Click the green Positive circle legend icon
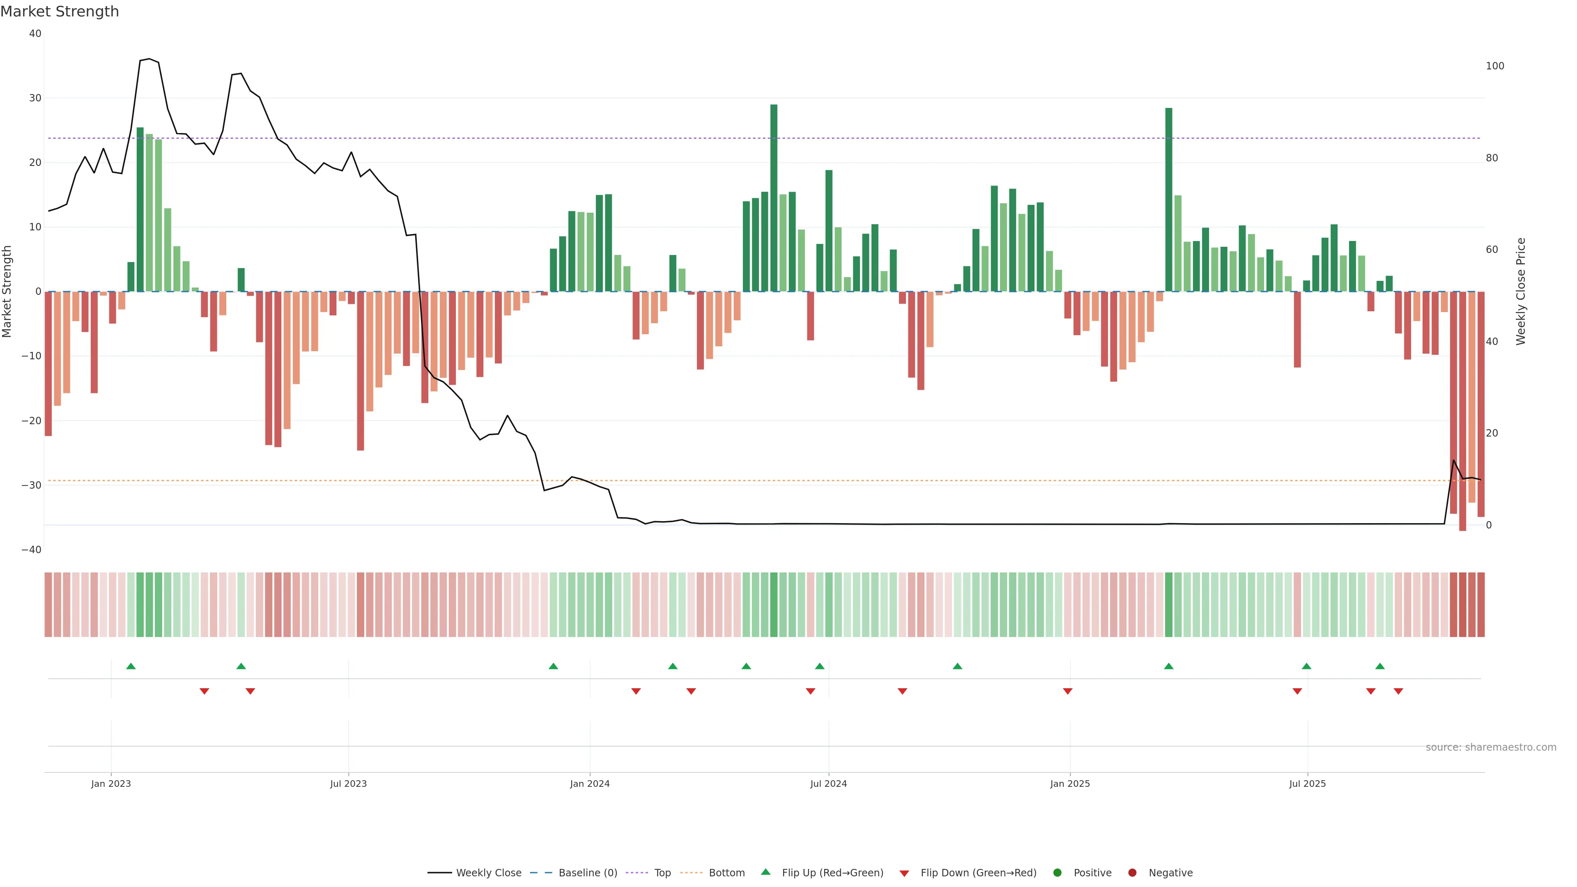 coord(1057,872)
